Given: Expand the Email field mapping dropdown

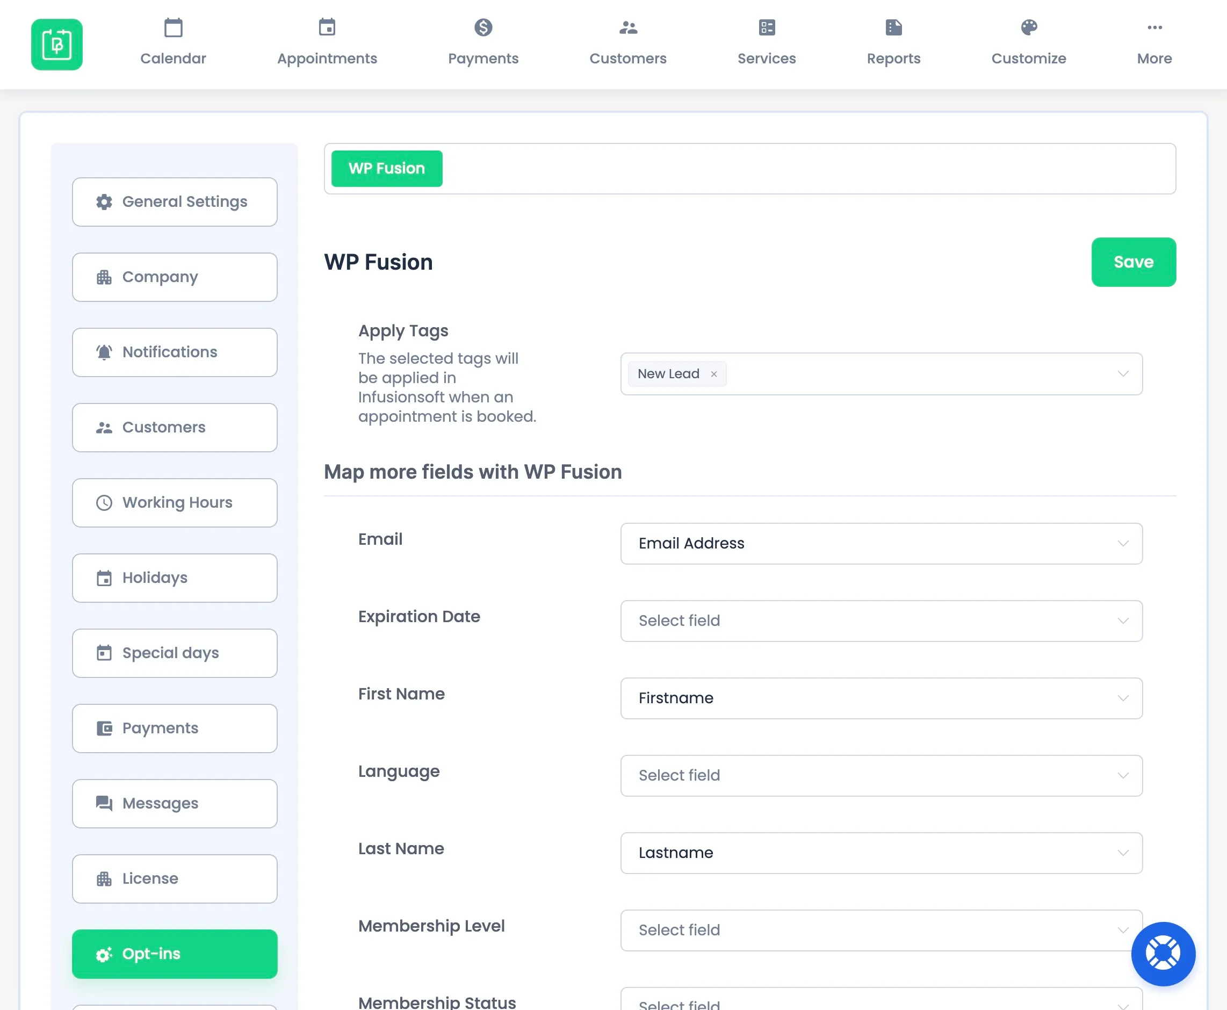Looking at the screenshot, I should coord(881,543).
